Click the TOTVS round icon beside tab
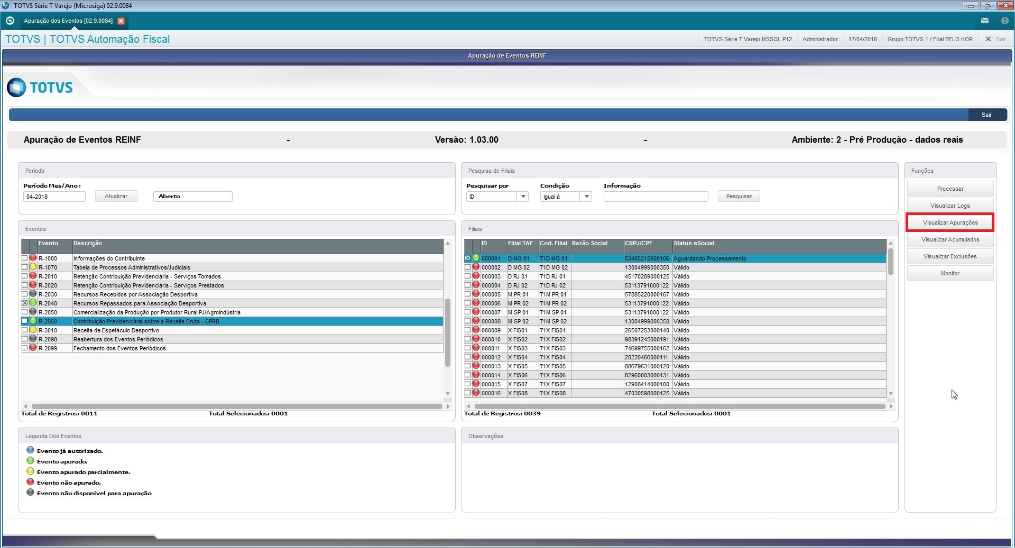Screen dimensions: 1015x548 (10, 21)
